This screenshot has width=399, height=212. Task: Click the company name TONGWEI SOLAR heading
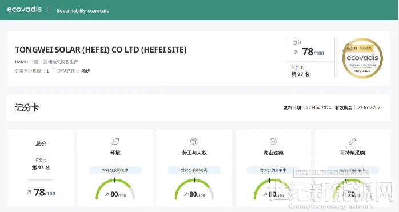point(101,50)
